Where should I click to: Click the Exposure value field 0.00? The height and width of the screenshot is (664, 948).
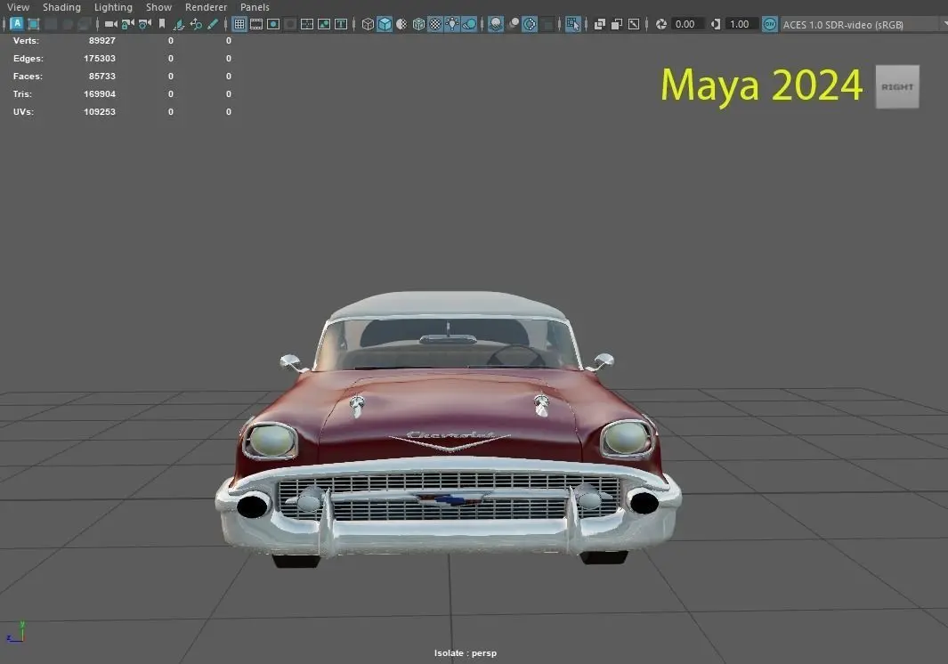pyautogui.click(x=686, y=24)
